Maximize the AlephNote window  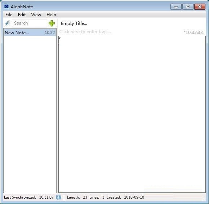pos(188,7)
